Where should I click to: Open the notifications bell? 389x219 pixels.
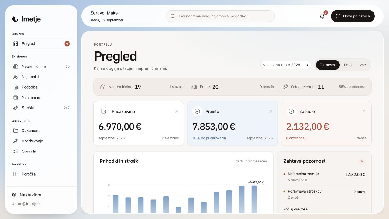(322, 16)
